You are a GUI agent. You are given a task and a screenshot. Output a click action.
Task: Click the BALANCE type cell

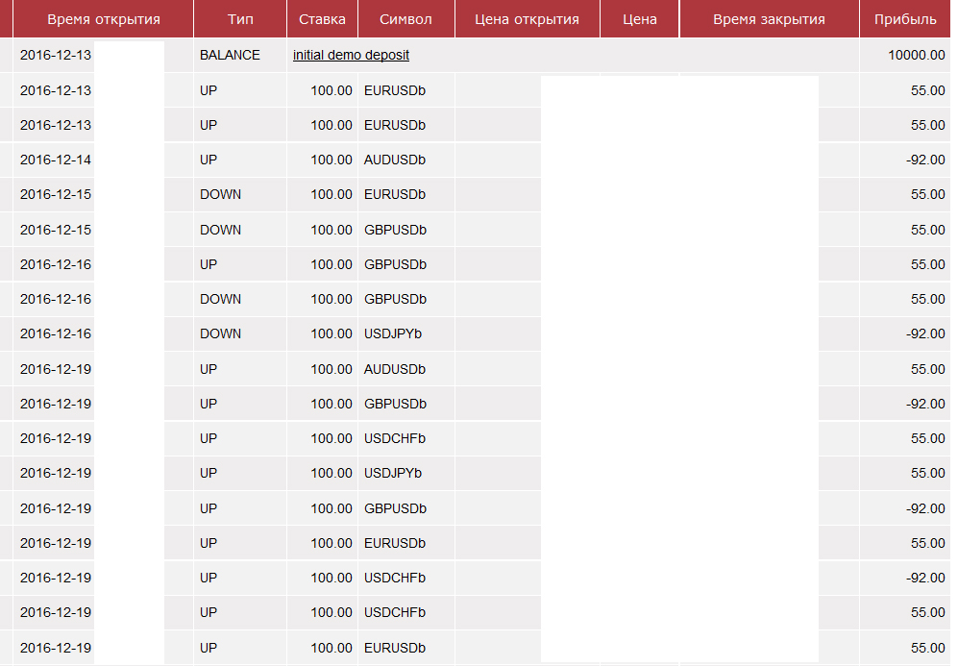230,55
